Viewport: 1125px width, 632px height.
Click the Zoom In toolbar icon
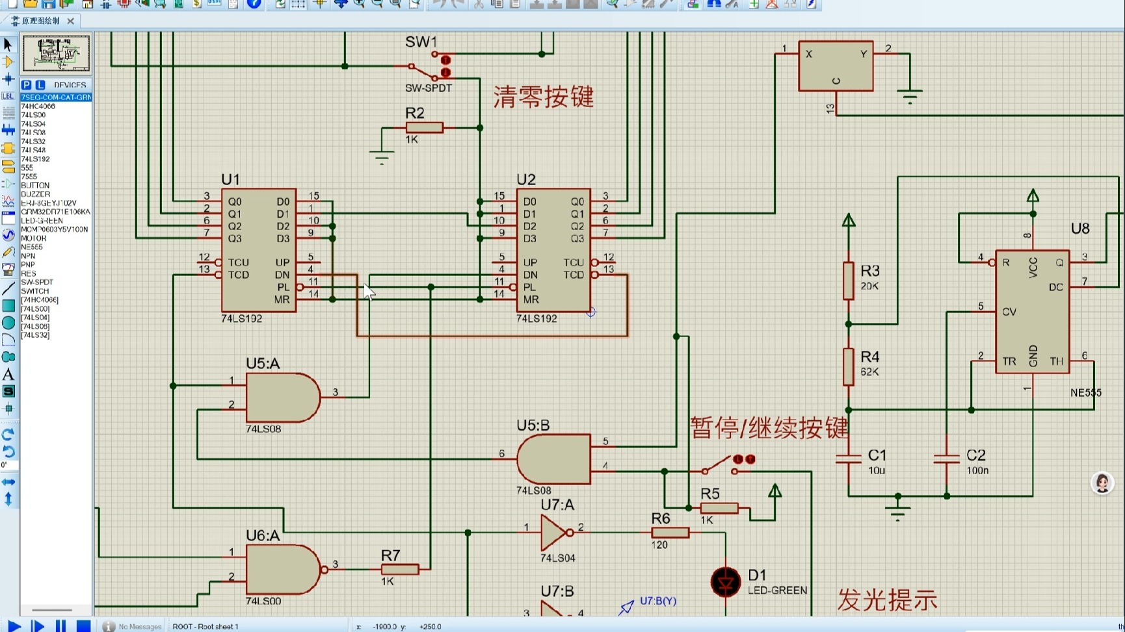pyautogui.click(x=358, y=5)
